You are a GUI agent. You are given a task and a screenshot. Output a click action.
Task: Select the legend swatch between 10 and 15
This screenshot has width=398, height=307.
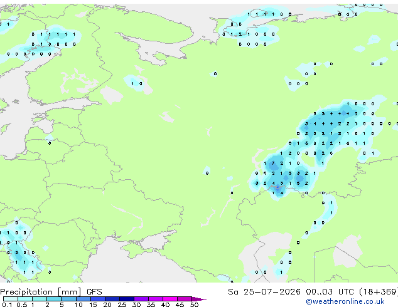[83, 299]
